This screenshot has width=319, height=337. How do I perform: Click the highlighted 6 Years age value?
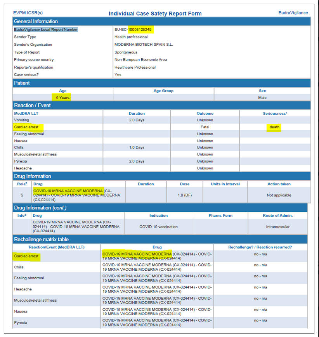point(62,98)
